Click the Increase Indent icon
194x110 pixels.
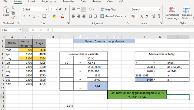tap(95, 16)
